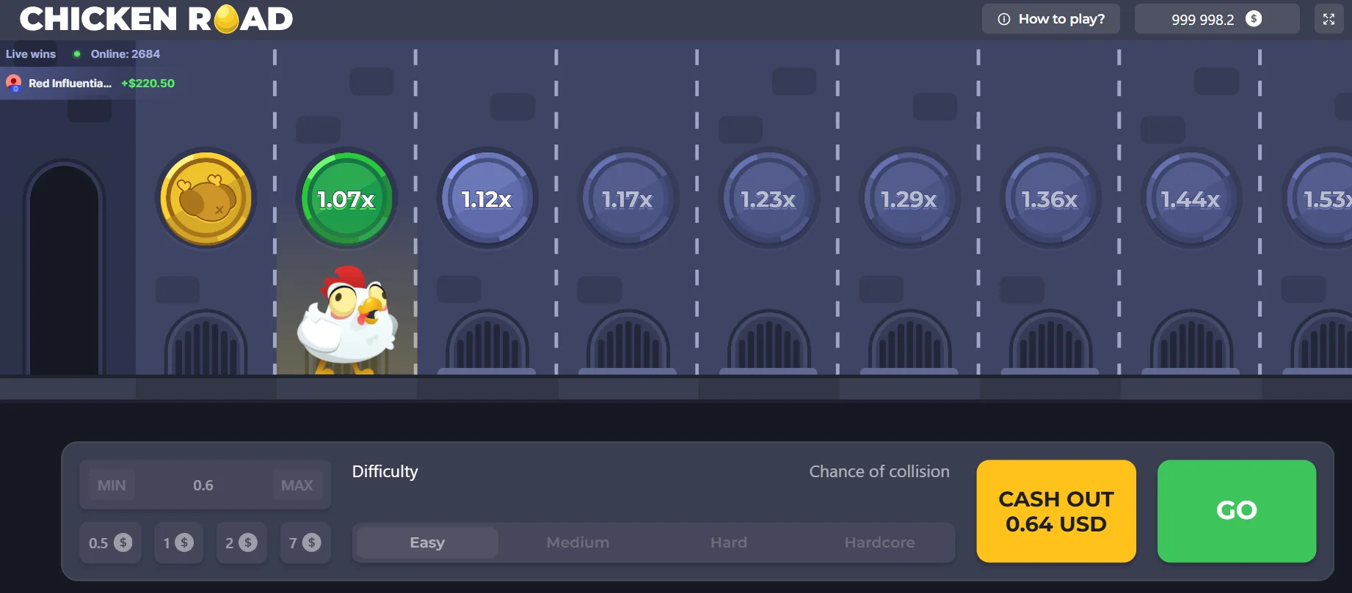This screenshot has height=593, width=1352.
Task: Open the How to play? help
Action: (x=1051, y=19)
